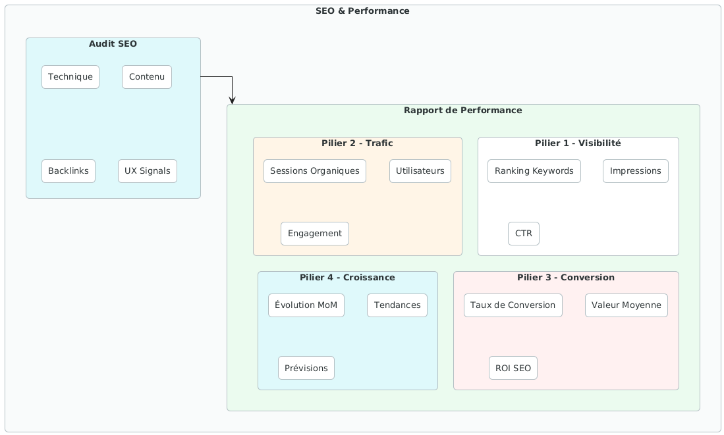Screen dimensions: 724x435
Task: Select the Tendances node
Action: pos(397,305)
